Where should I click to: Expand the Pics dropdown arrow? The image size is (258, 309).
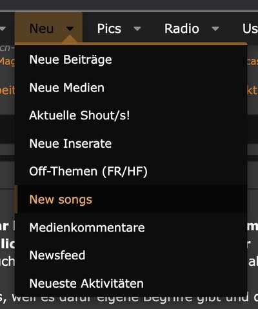pos(137,28)
